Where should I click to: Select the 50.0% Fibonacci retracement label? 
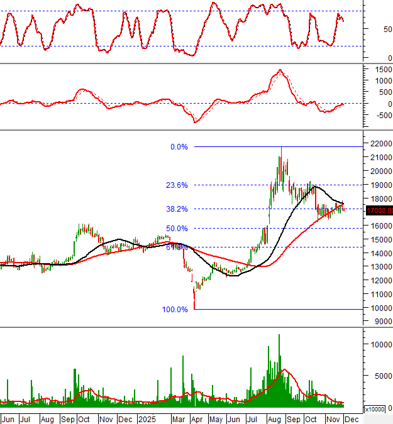(177, 229)
